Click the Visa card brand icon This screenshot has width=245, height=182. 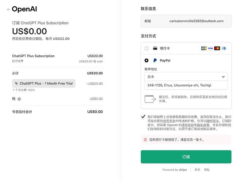point(210,48)
